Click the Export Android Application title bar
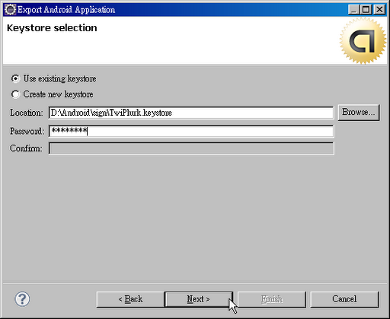Screen dimensions: 390x319 pyautogui.click(x=177, y=10)
